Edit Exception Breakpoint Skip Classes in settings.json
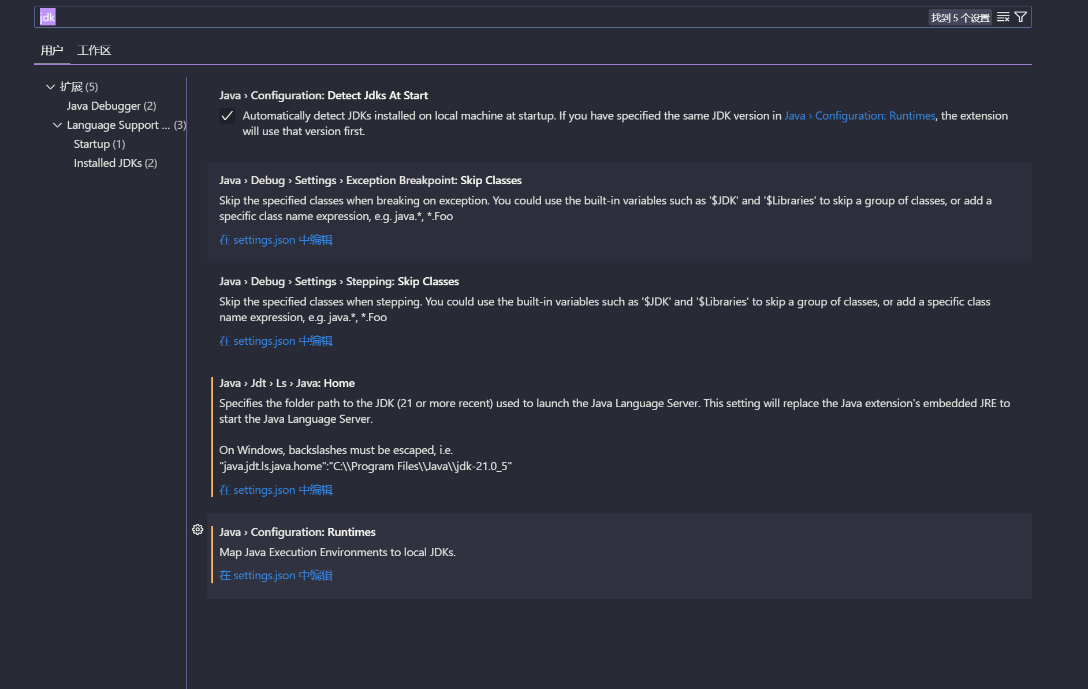 click(x=275, y=240)
